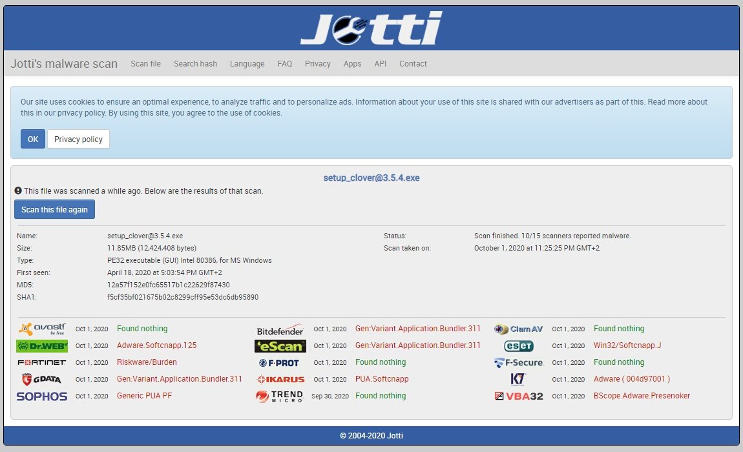Image resolution: width=743 pixels, height=452 pixels.
Task: Click eScan's Gen:Variant.Application.Bundler.311 result
Action: [417, 345]
